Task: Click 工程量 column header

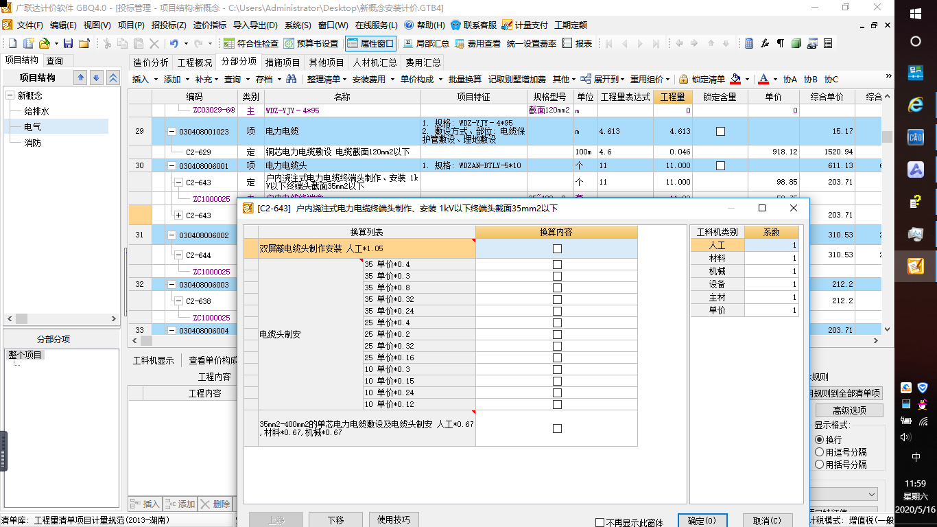Action: pos(672,97)
